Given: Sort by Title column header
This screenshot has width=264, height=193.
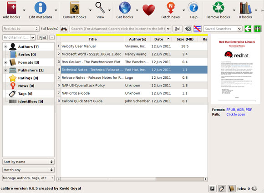Looking at the screenshot, I should click(x=92, y=39).
